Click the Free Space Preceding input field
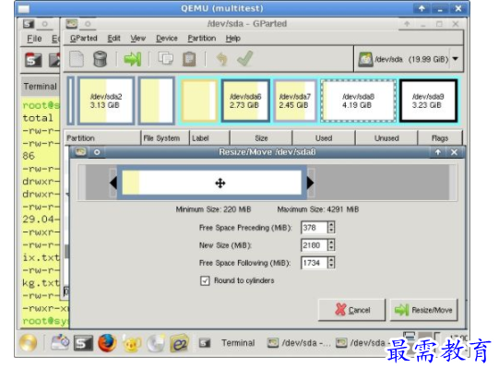 click(x=314, y=228)
